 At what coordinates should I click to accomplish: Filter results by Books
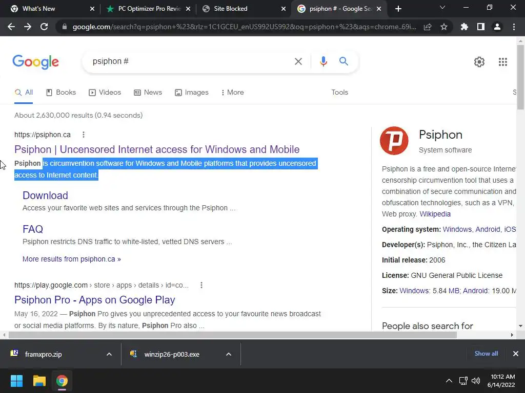coord(61,92)
